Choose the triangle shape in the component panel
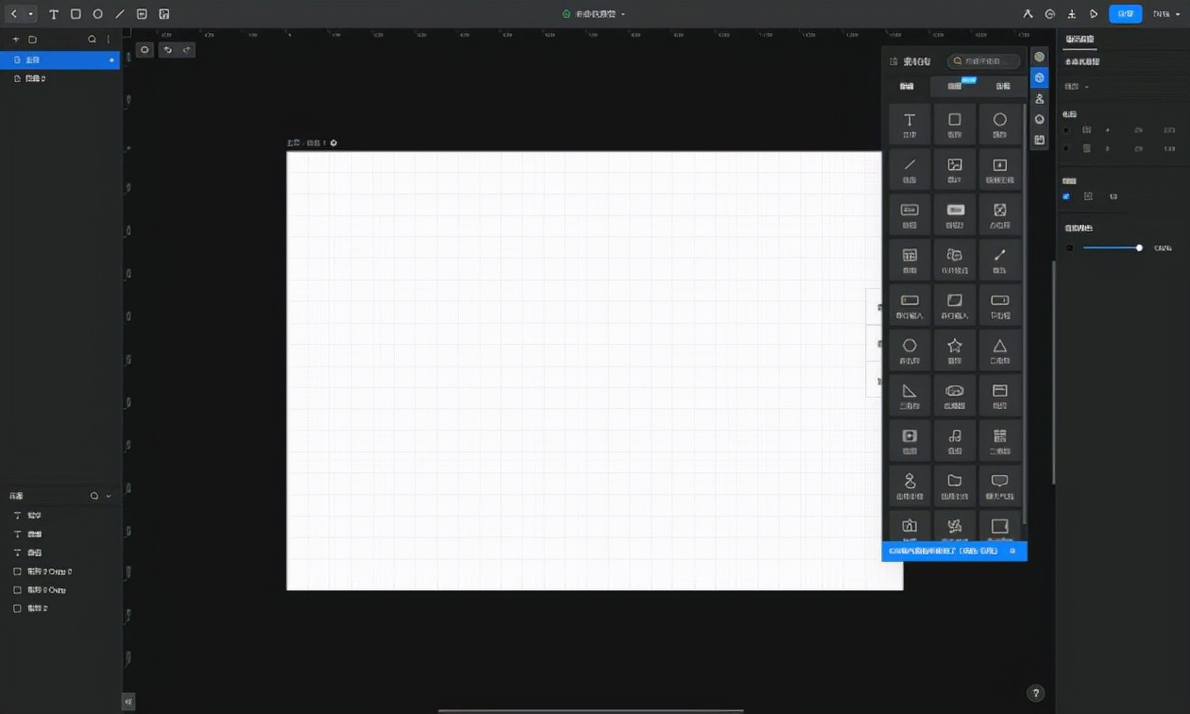1190x714 pixels. tap(1000, 349)
